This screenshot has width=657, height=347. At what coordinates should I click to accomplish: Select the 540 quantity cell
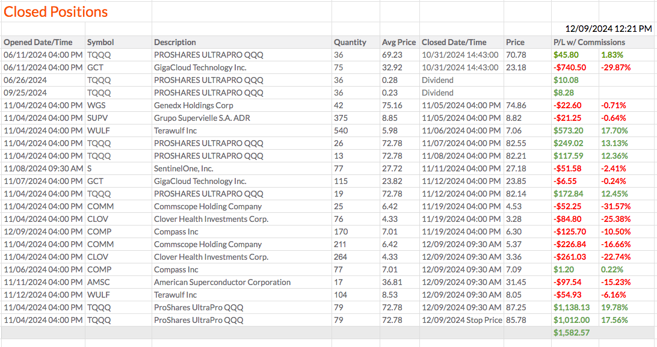[341, 131]
